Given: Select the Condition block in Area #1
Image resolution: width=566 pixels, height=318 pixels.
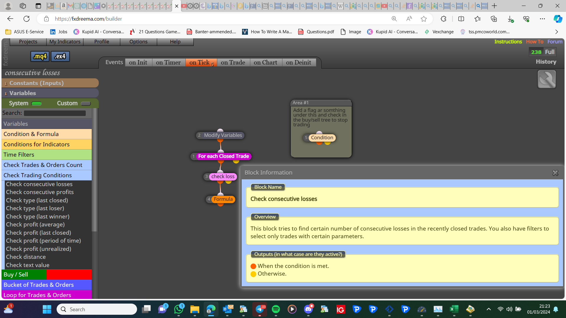Looking at the screenshot, I should [x=322, y=138].
